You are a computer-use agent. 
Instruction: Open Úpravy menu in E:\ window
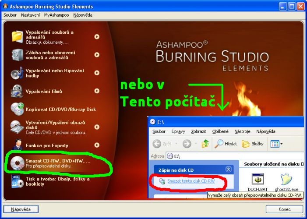(178, 131)
